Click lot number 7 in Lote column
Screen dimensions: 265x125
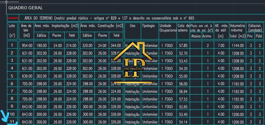pos(12,91)
